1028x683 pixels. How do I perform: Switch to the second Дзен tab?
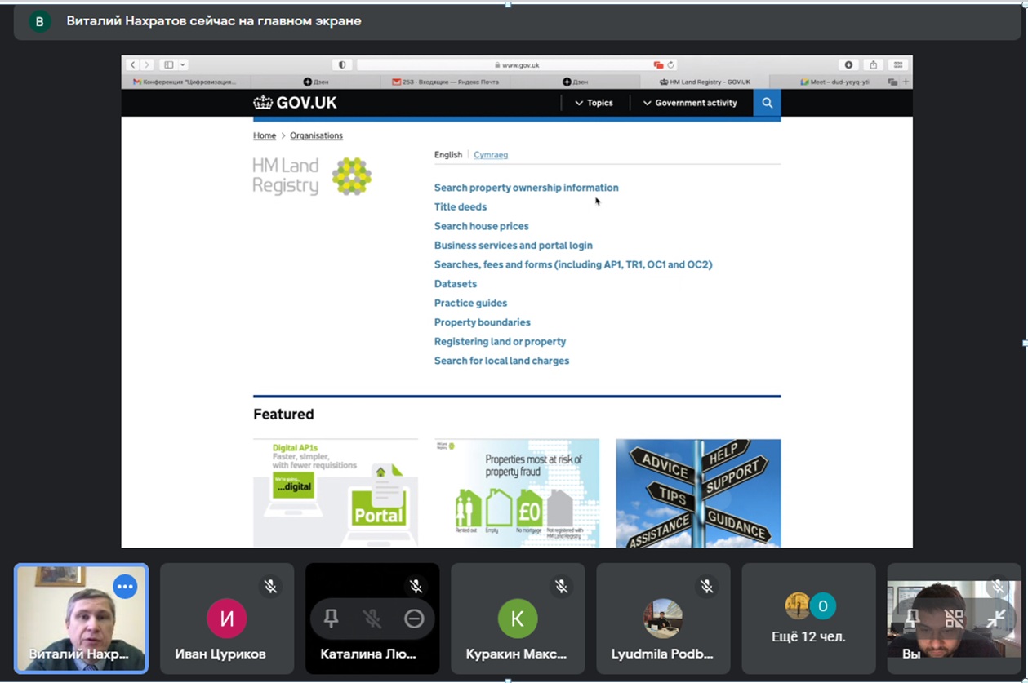575,82
